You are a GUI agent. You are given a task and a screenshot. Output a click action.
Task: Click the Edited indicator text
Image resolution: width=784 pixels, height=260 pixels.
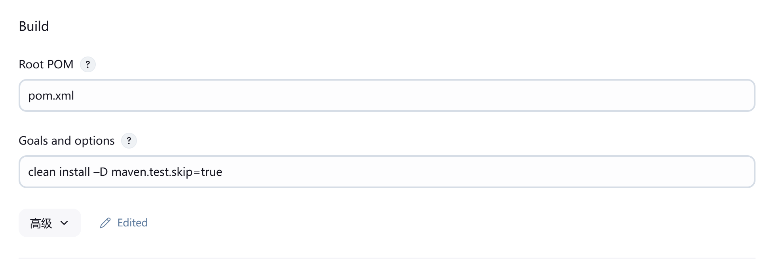coord(133,223)
